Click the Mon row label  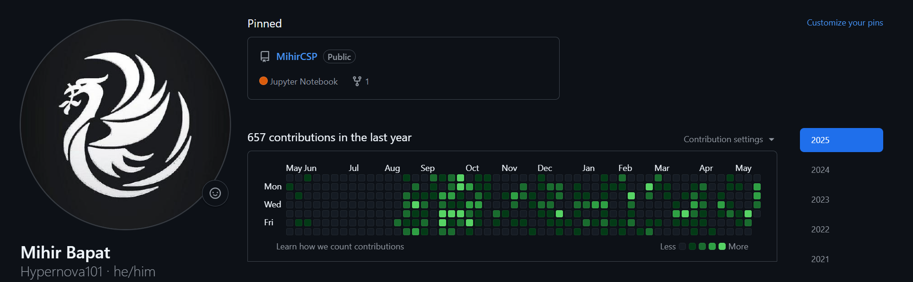pyautogui.click(x=273, y=187)
